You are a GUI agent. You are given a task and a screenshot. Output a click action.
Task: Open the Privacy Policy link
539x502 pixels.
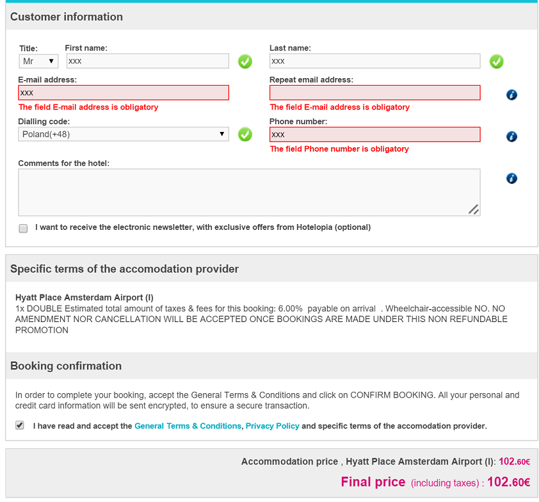click(x=272, y=426)
